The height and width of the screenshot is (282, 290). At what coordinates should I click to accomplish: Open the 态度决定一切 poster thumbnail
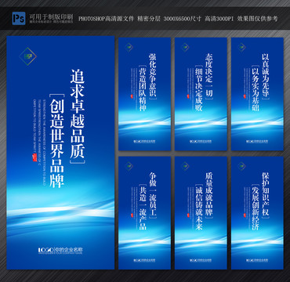click(x=201, y=94)
